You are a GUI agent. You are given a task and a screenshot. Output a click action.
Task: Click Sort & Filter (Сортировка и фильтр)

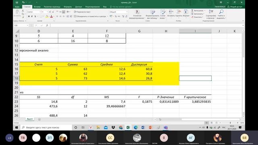click(211, 14)
